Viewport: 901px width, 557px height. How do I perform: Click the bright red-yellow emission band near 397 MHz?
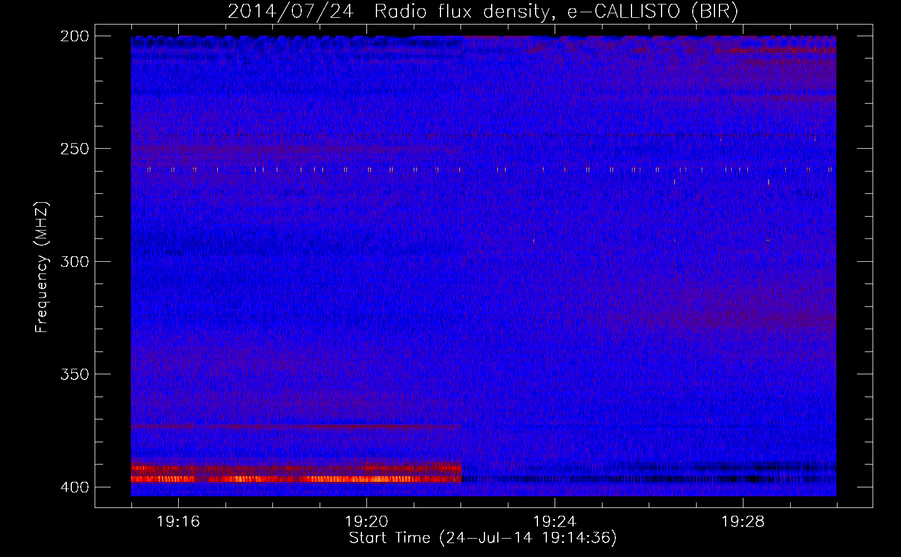[296, 479]
